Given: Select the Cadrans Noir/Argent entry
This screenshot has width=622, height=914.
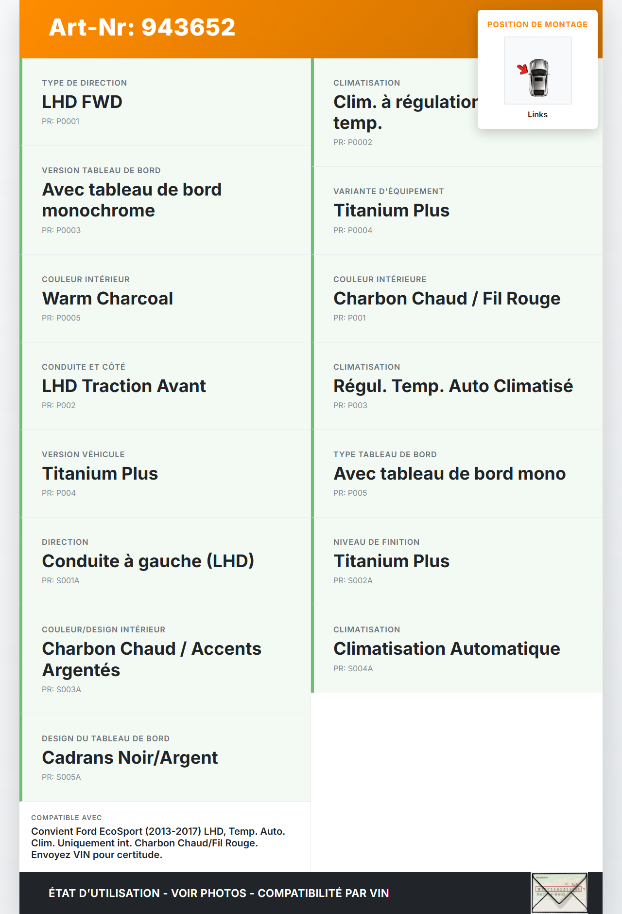Looking at the screenshot, I should pos(130,758).
